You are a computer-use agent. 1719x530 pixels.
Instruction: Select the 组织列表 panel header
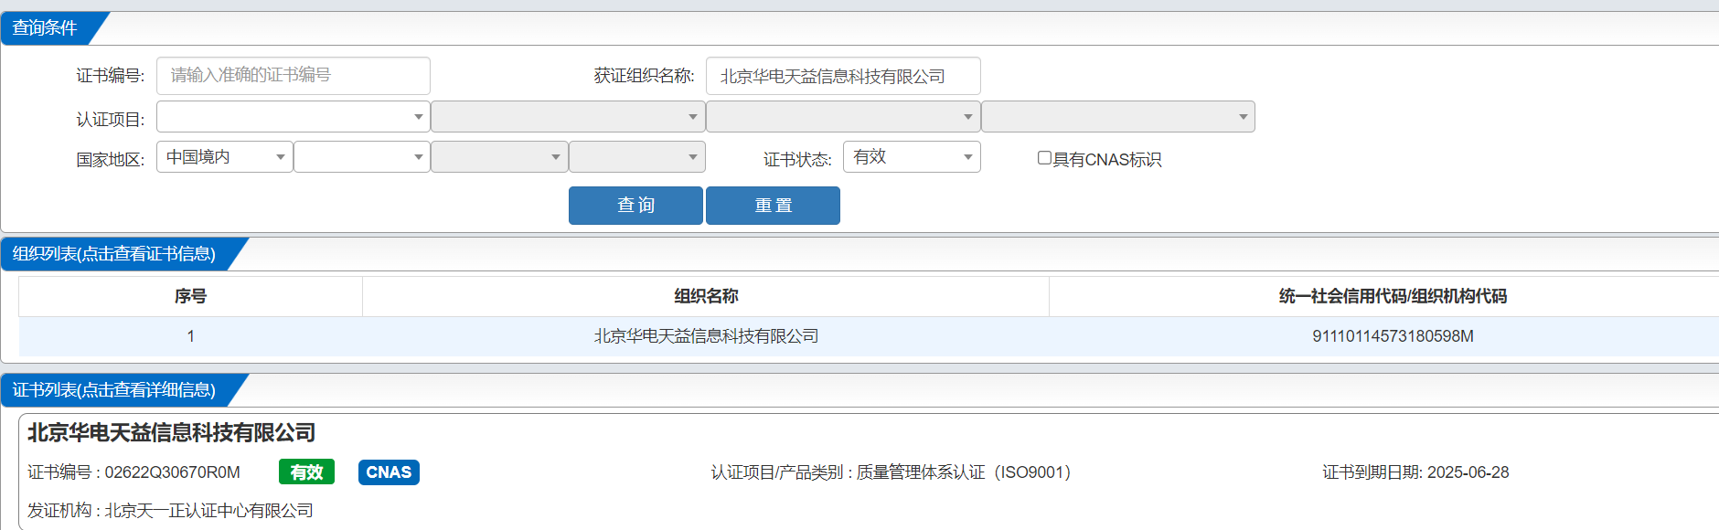[114, 254]
